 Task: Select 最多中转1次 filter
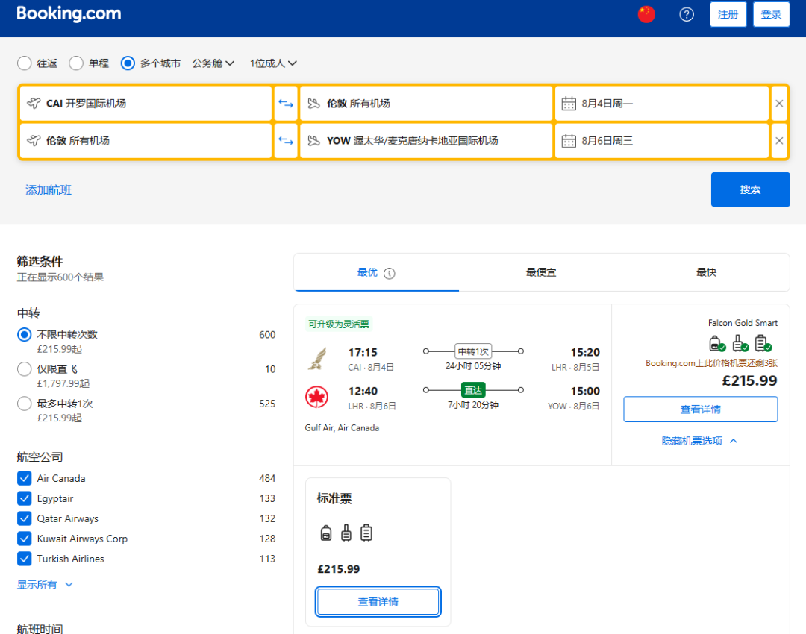pos(24,404)
